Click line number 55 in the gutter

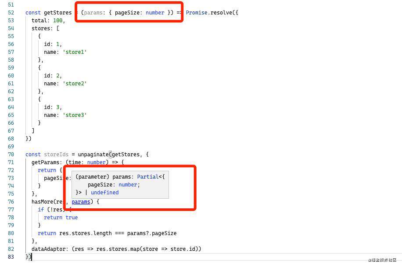click(x=11, y=36)
